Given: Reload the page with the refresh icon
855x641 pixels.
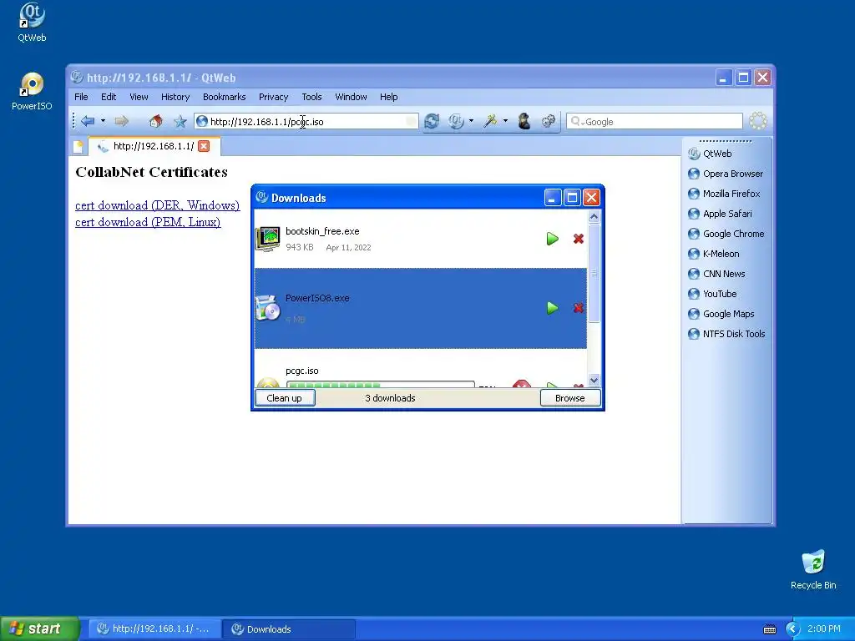Looking at the screenshot, I should coord(432,121).
